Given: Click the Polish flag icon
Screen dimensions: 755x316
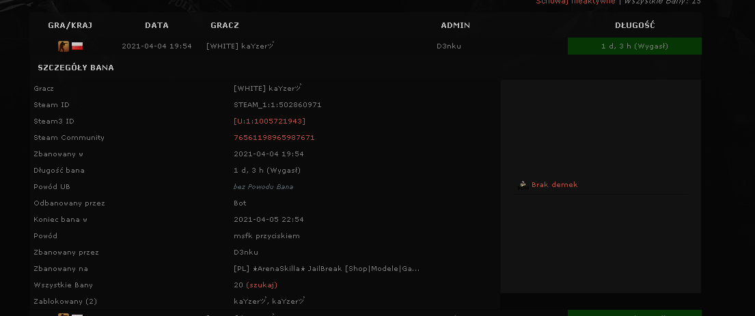Looking at the screenshot, I should (77, 46).
